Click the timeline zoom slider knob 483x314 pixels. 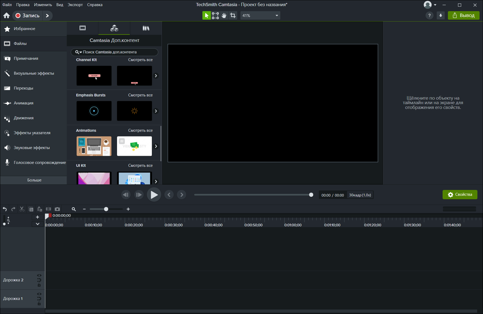coord(106,209)
